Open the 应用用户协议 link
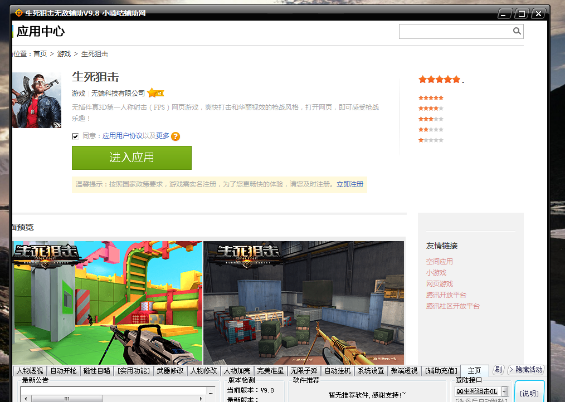This screenshot has width=565, height=402. click(x=123, y=136)
